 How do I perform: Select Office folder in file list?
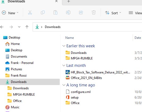(x=75, y=103)
